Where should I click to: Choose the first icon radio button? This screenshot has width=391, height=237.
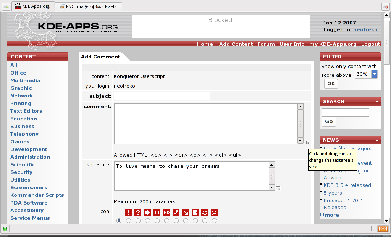point(119,221)
